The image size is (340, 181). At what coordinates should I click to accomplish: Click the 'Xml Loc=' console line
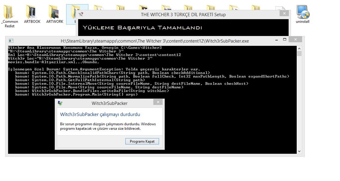(x=94, y=55)
